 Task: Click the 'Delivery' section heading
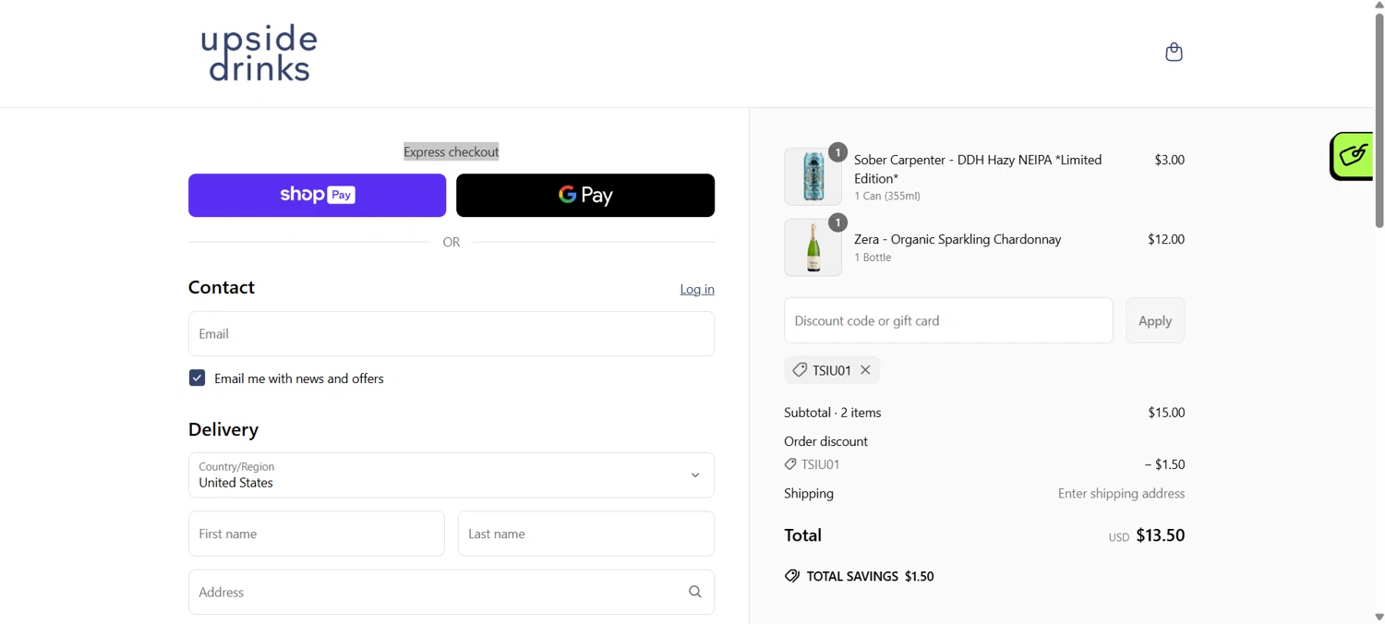[x=223, y=430]
